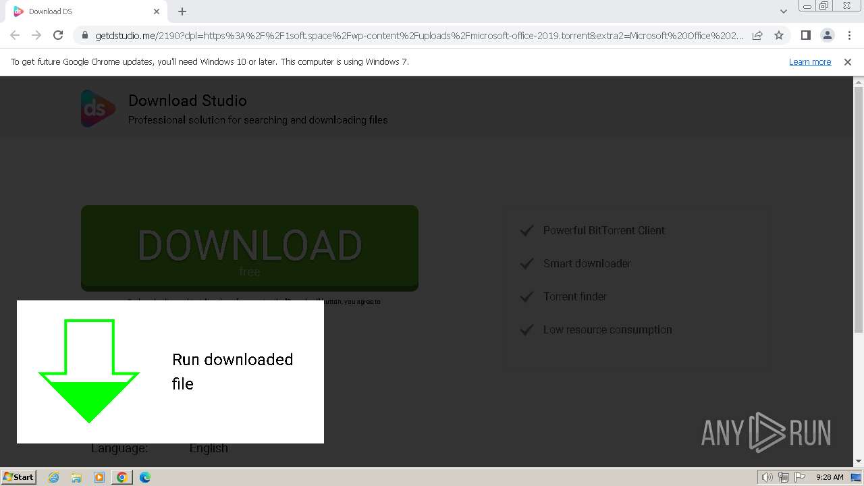Click the Download Studio logo
This screenshot has height=486, width=864.
pyautogui.click(x=99, y=108)
